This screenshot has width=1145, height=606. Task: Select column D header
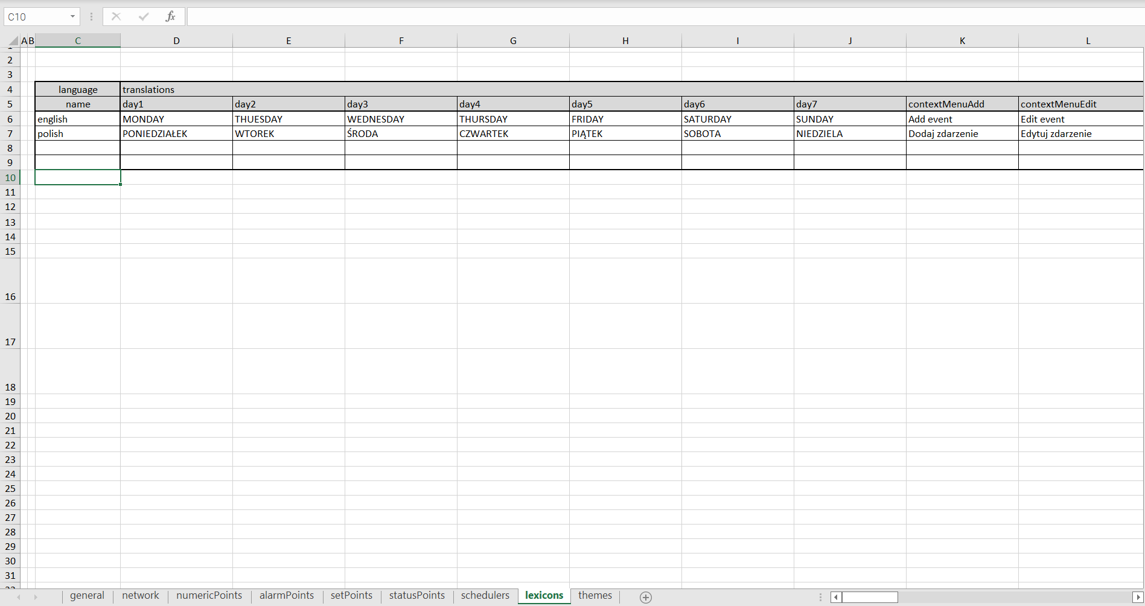[x=176, y=41]
